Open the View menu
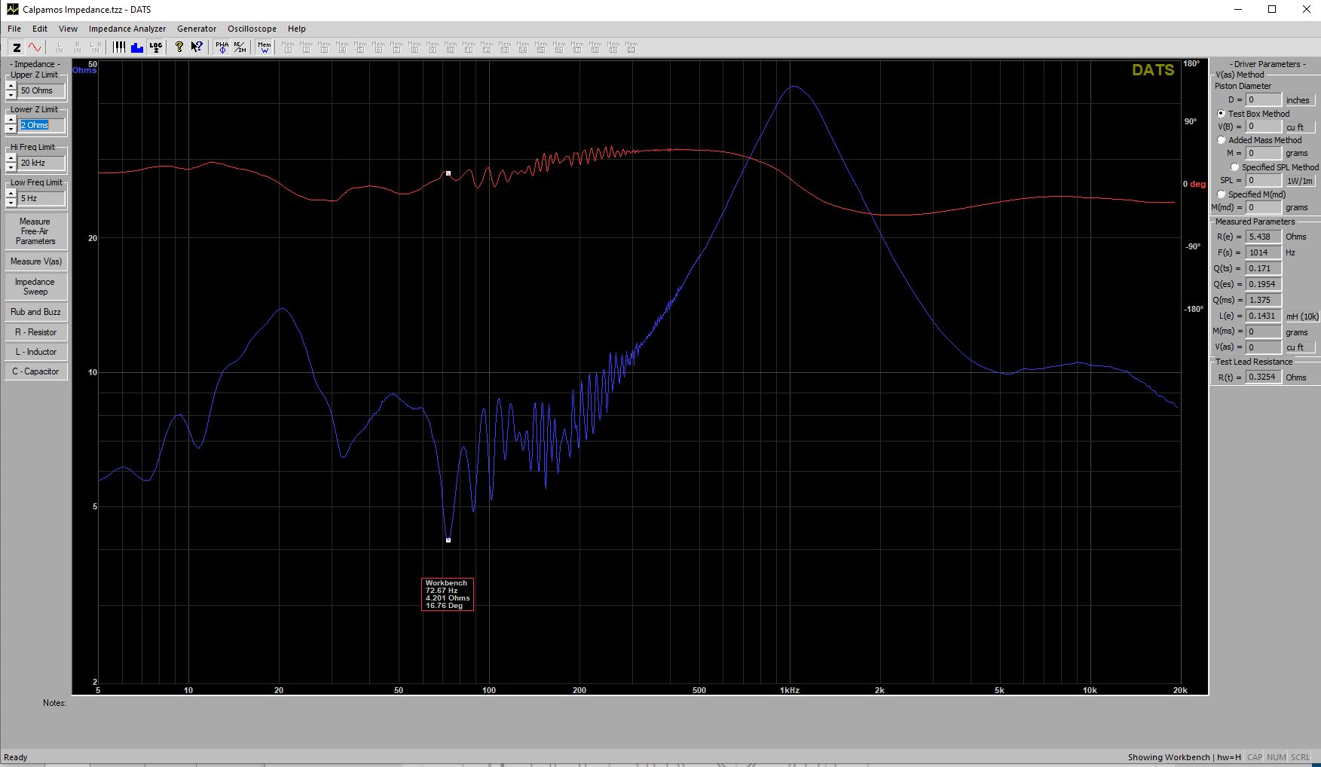This screenshot has height=767, width=1321. tap(68, 29)
